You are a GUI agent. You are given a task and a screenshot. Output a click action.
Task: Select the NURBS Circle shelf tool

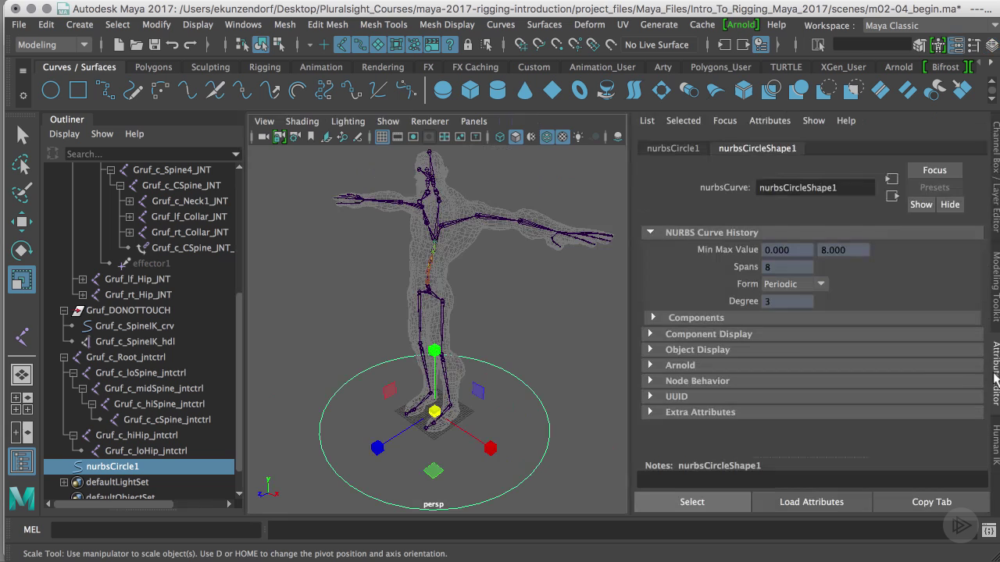[x=51, y=91]
